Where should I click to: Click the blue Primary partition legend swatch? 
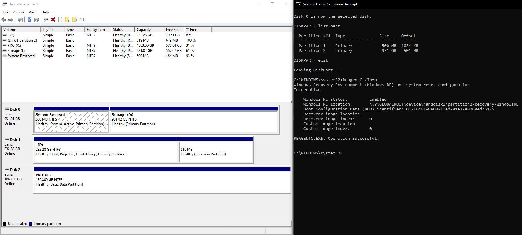coord(31,224)
